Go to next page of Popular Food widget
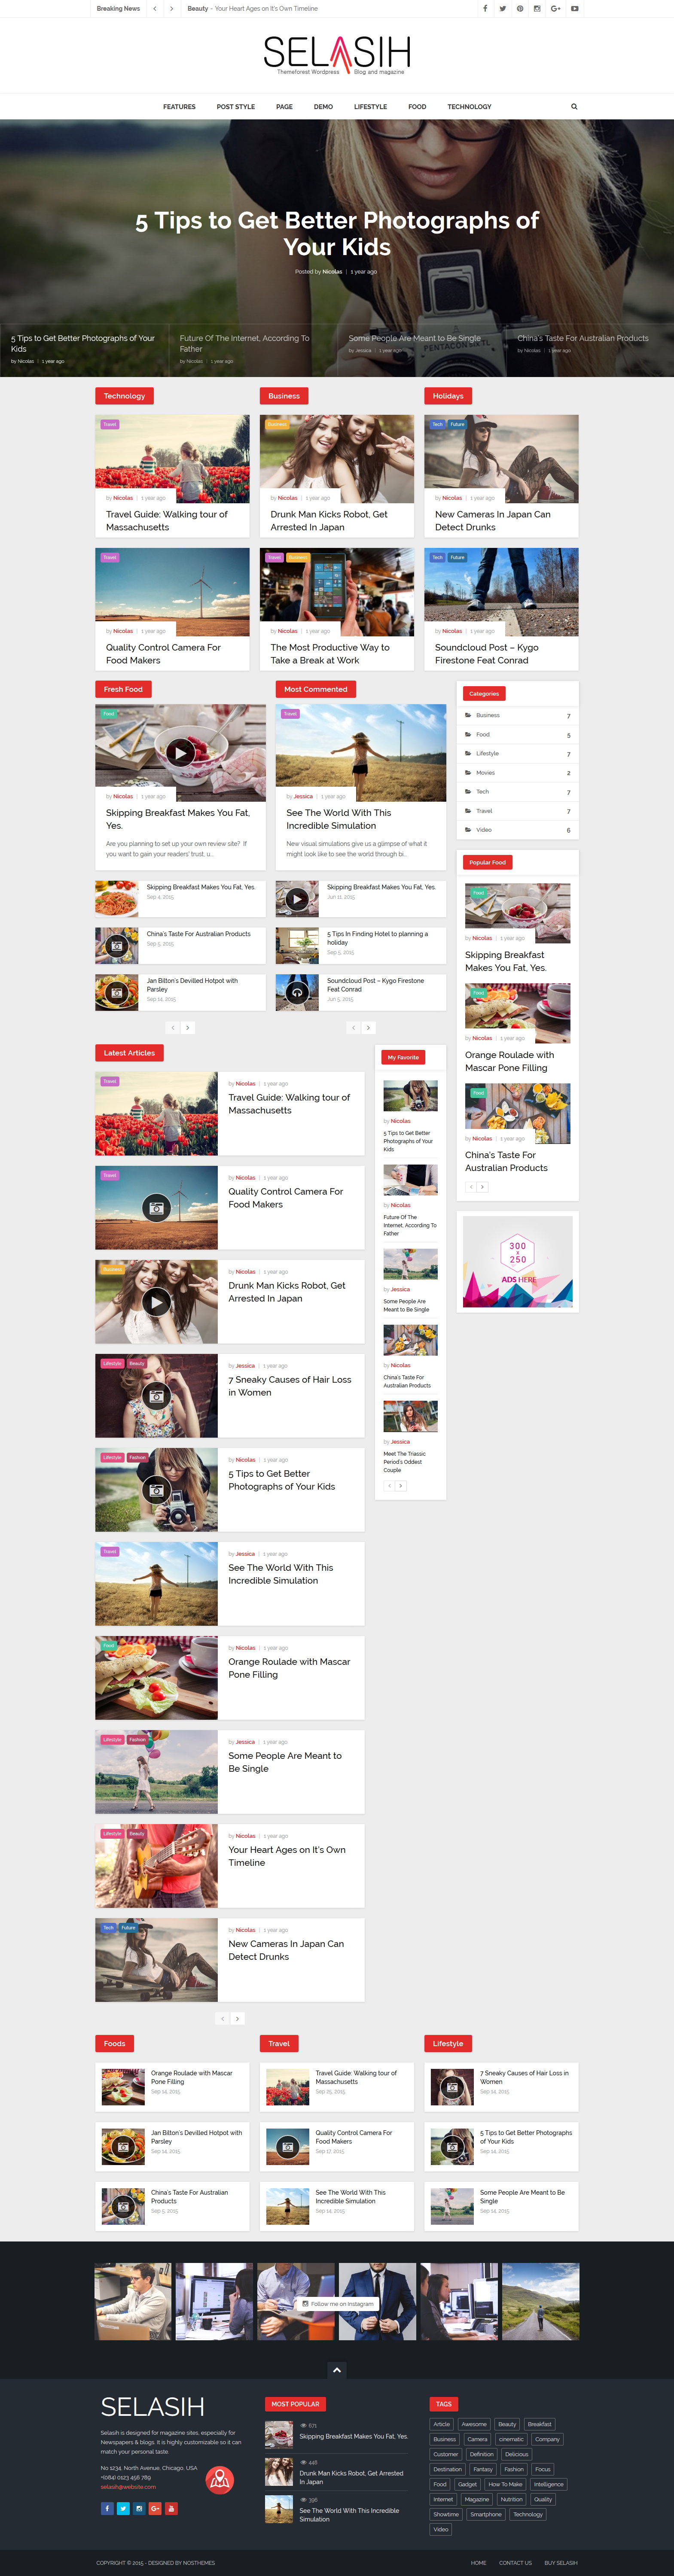This screenshot has height=2576, width=674. [x=483, y=1187]
